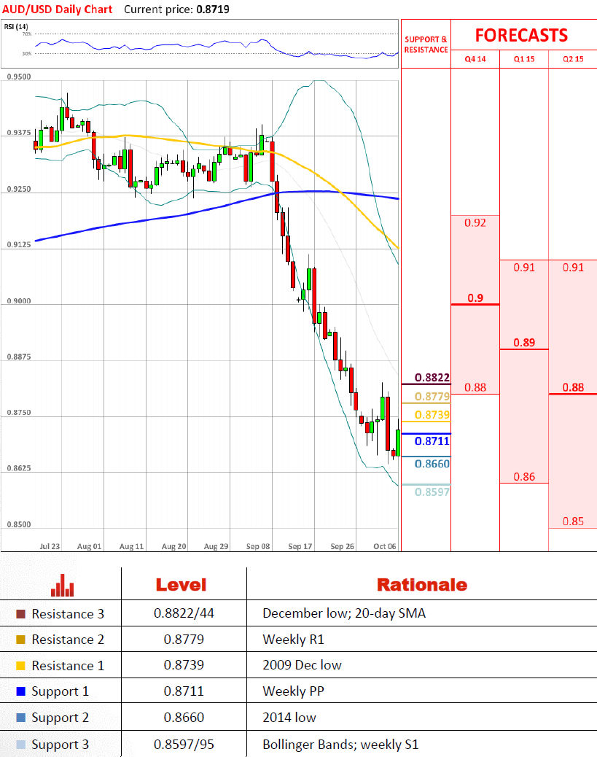Click the Resistance 1 yellow color square
Image resolution: width=597 pixels, height=757 pixels.
pos(20,666)
